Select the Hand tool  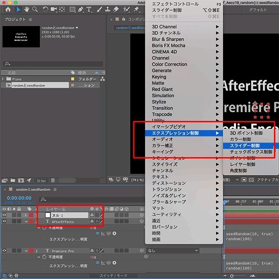pos(27,9)
